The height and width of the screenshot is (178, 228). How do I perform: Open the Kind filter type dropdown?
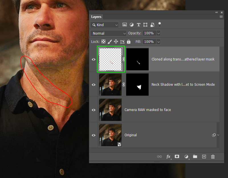[x=105, y=25]
